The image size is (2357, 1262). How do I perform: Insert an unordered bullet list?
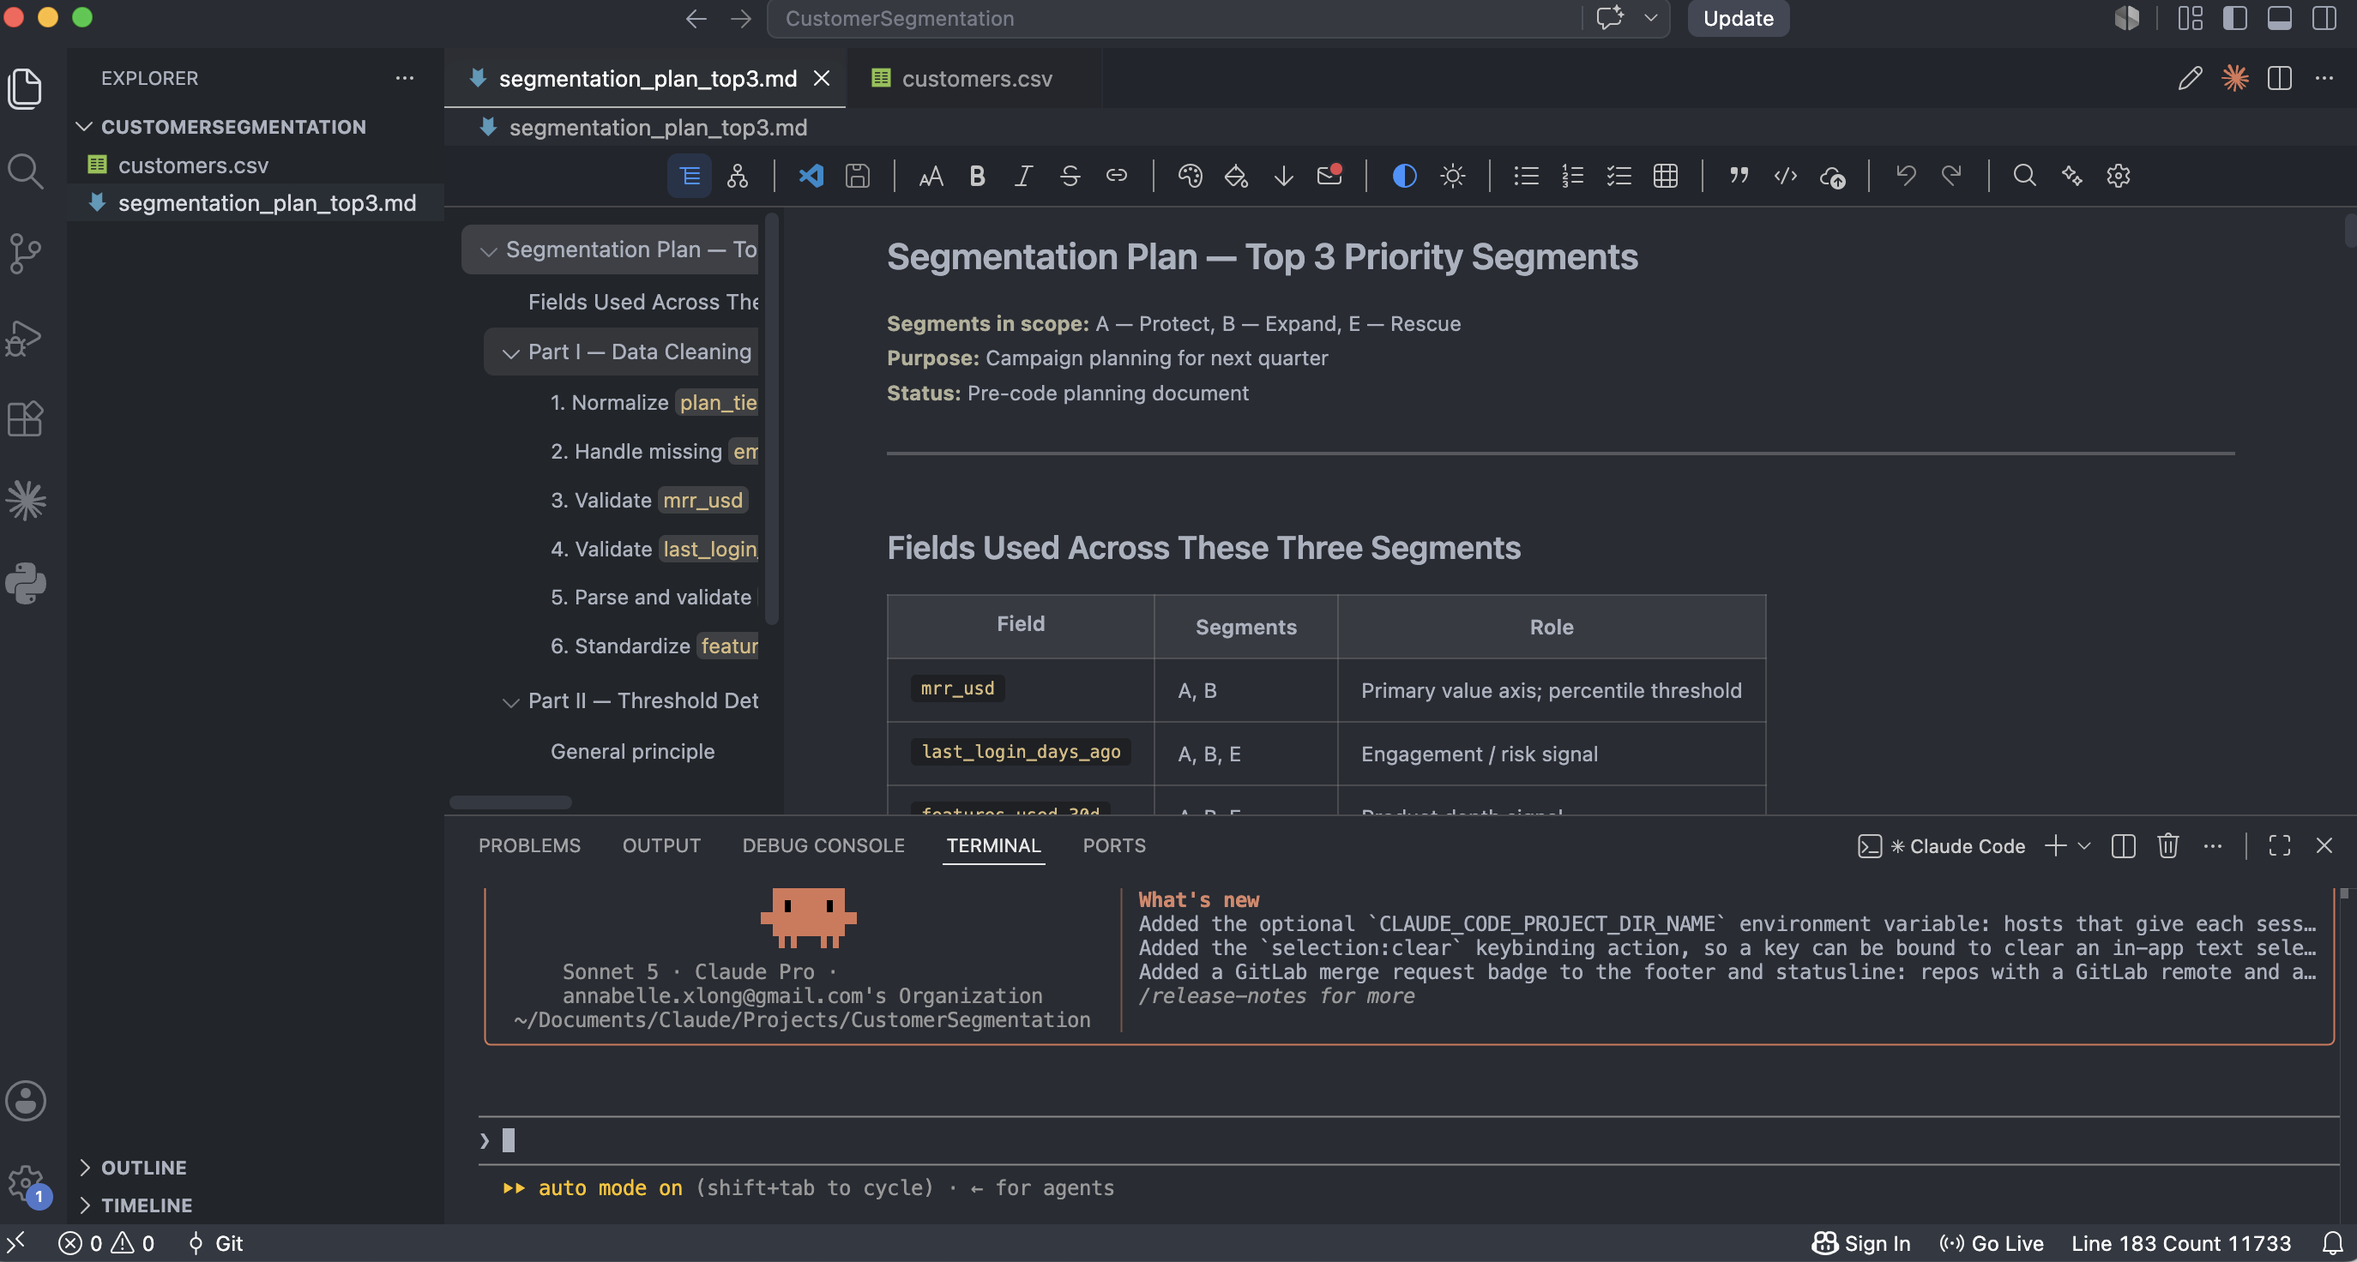[1526, 176]
